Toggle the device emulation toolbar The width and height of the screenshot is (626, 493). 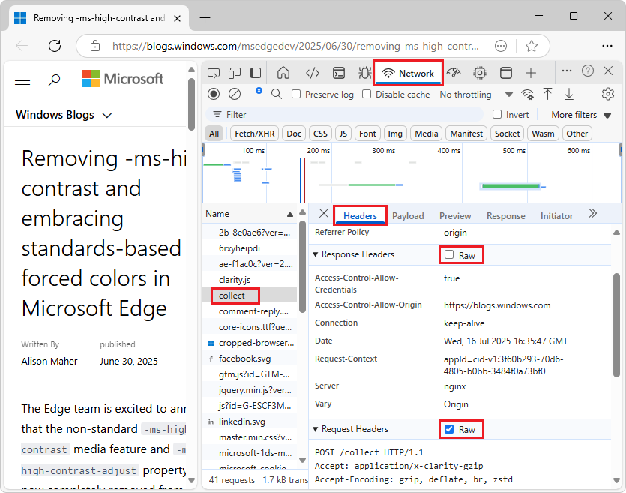pos(234,73)
